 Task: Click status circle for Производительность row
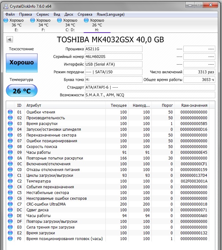coord(10,118)
